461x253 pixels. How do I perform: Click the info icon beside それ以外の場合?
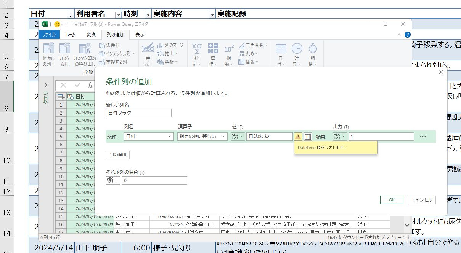click(x=142, y=173)
